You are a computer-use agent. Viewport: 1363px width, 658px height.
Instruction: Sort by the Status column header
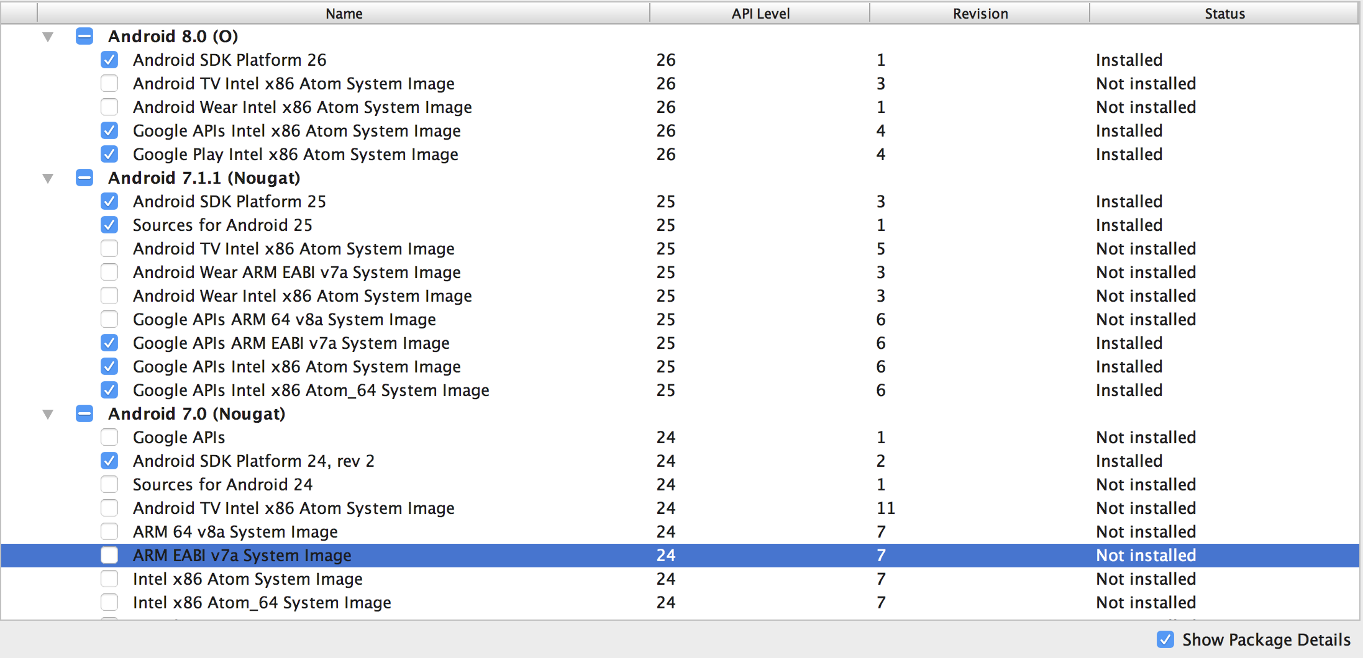pos(1224,13)
